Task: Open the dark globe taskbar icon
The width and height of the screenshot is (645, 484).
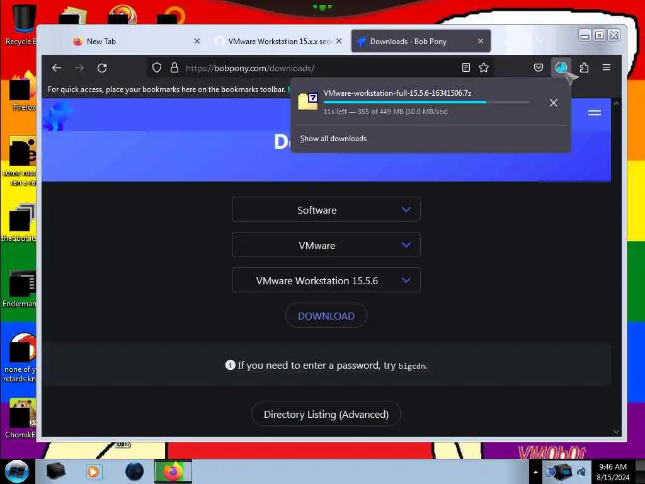Action: point(135,471)
